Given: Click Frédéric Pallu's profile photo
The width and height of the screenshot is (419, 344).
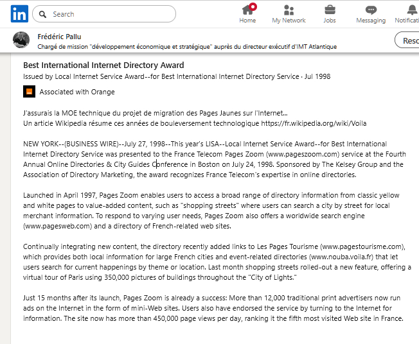Looking at the screenshot, I should pyautogui.click(x=21, y=40).
